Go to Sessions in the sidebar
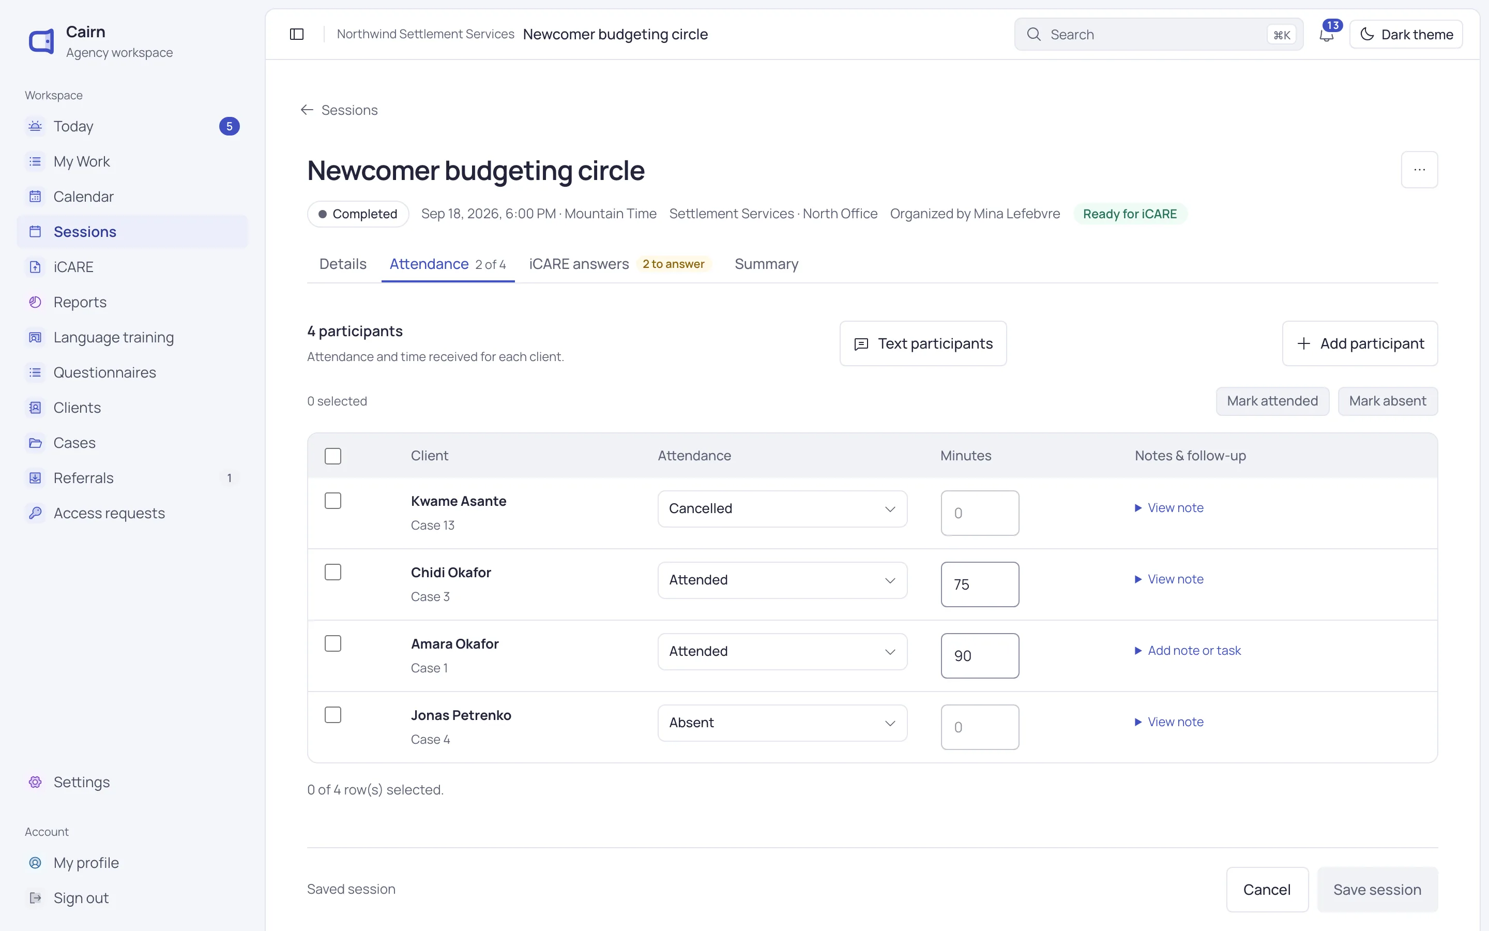 click(x=132, y=232)
